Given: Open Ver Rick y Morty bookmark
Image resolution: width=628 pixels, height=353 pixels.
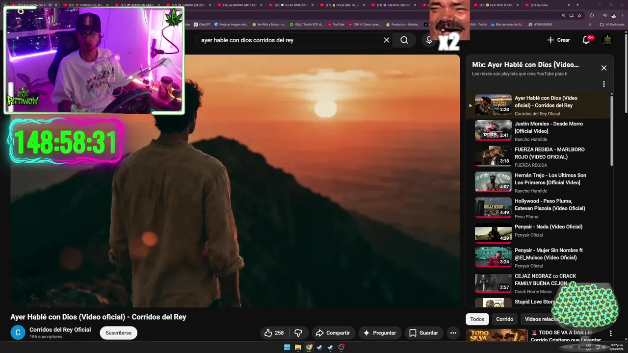Looking at the screenshot, I should 269,24.
